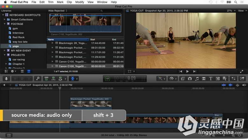
Task: Jump to the next edit point
Action: coord(195,72)
